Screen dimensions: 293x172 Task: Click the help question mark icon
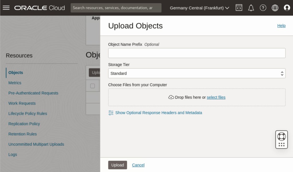[x=263, y=8]
